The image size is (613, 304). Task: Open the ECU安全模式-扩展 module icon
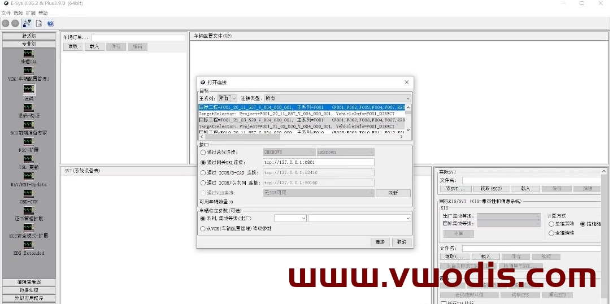click(29, 228)
